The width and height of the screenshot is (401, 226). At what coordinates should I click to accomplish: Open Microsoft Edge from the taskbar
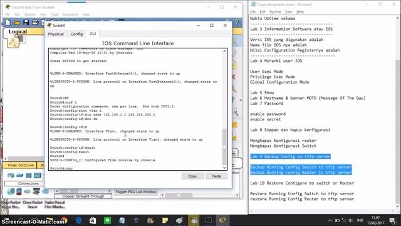[78, 220]
